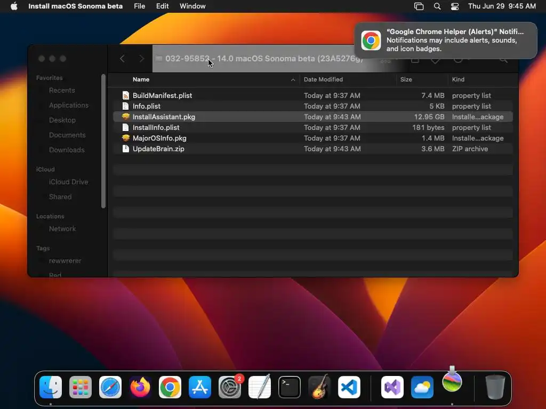The width and height of the screenshot is (546, 409).
Task: Launch Firefox from the Dock
Action: [x=140, y=387]
